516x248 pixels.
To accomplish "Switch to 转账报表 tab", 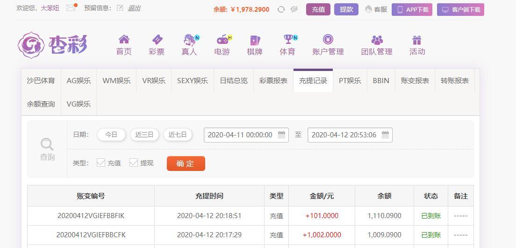I will point(455,81).
